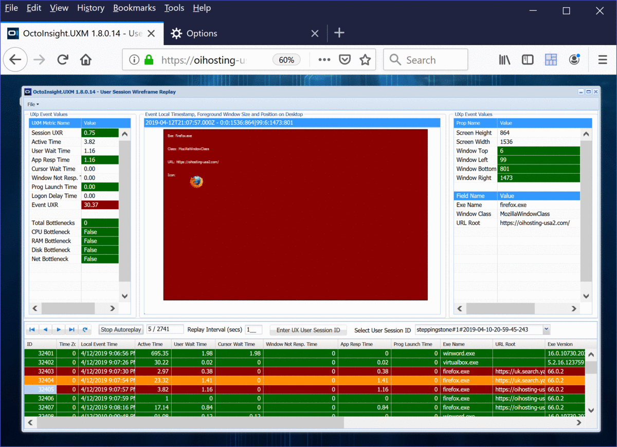Click the Window Right value 1473
617x447 pixels.
pyautogui.click(x=538, y=178)
